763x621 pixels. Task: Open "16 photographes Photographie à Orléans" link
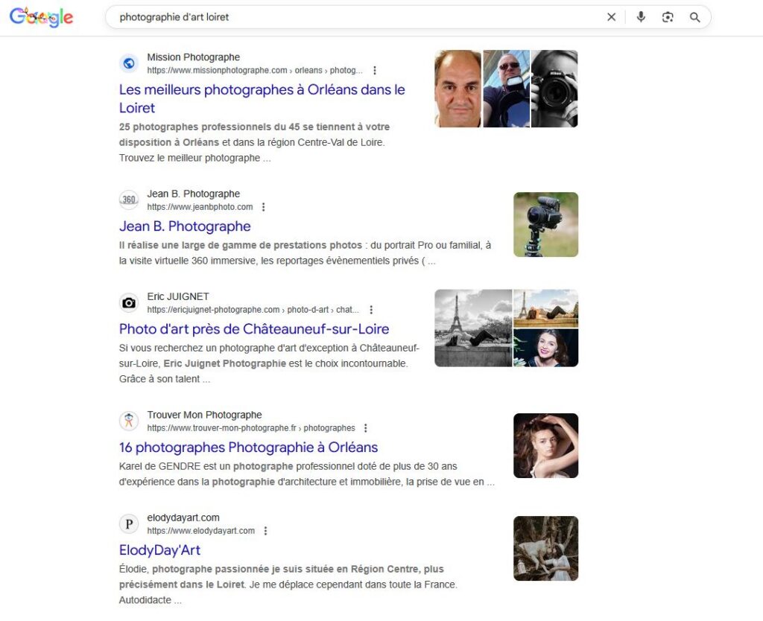click(x=248, y=448)
